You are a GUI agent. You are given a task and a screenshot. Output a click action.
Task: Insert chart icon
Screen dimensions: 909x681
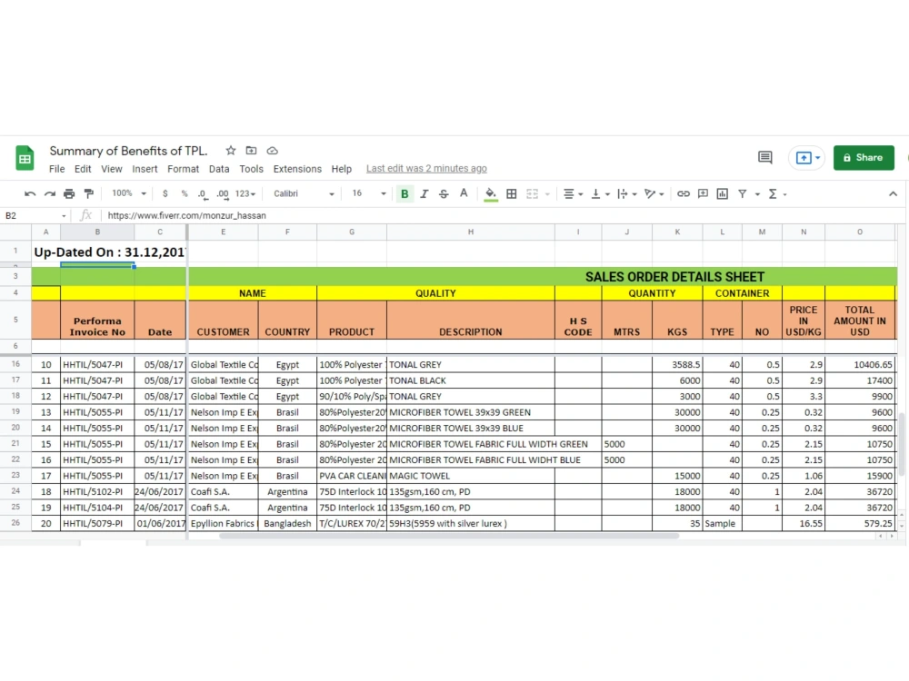723,194
